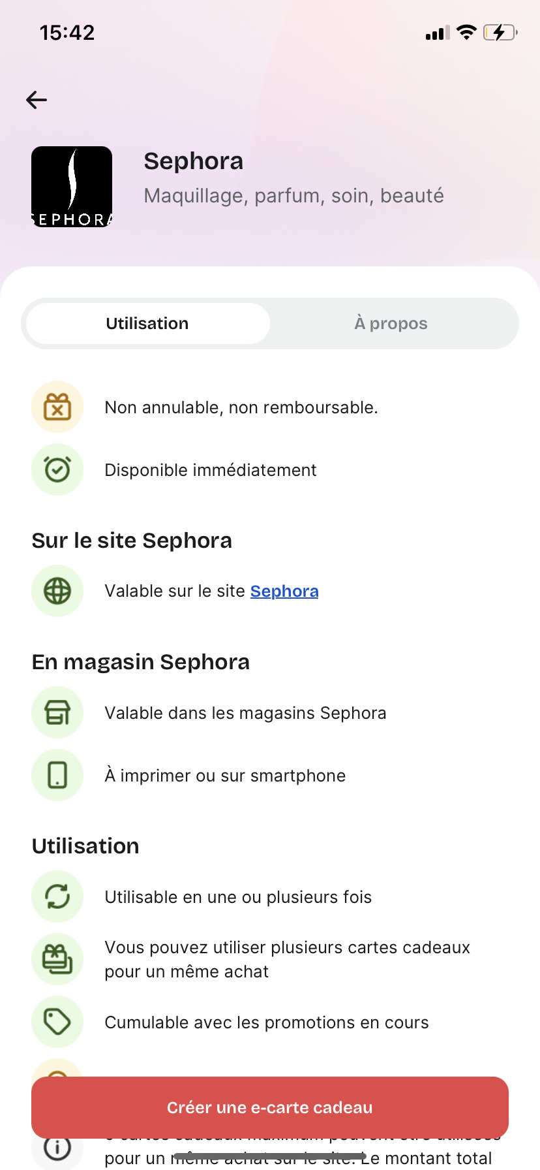Screen dimensions: 540x1170
Task: Tap the info circle icon
Action: 57,1147
